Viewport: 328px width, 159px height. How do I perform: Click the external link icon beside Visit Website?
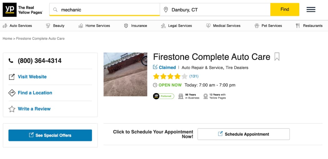pyautogui.click(x=12, y=77)
